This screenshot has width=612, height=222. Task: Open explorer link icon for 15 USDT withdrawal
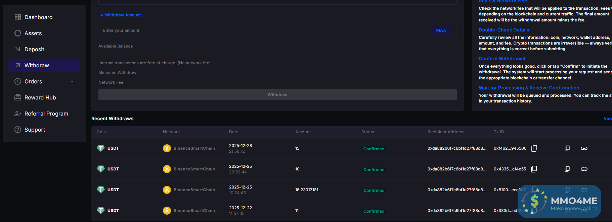[x=584, y=148]
